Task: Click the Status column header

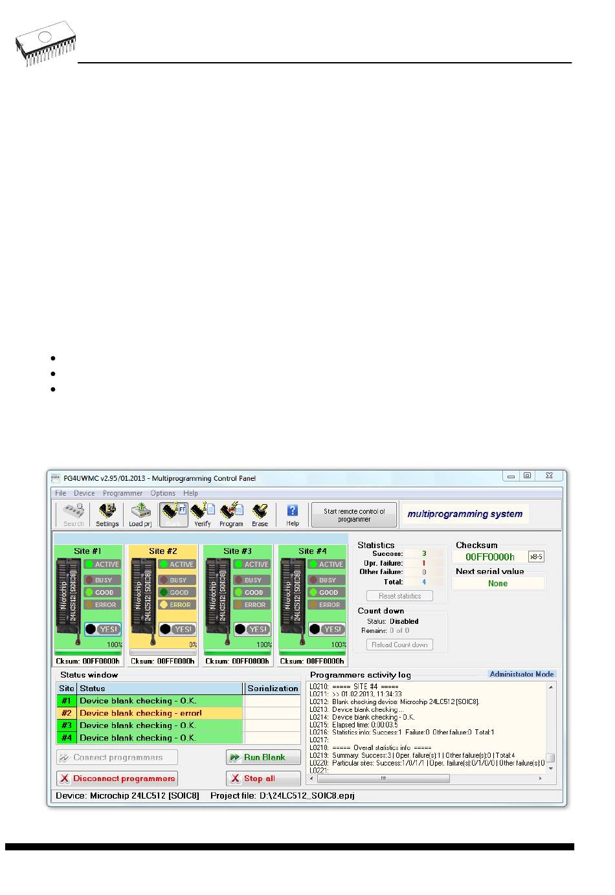Action: 160,689
